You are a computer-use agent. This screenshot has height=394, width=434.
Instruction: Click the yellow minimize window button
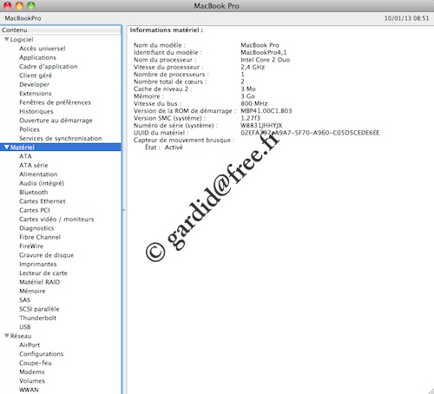(x=19, y=5)
